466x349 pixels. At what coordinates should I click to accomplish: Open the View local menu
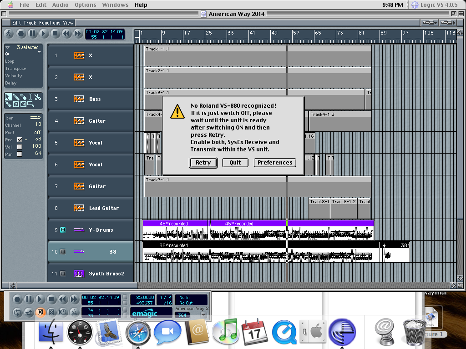click(x=68, y=23)
